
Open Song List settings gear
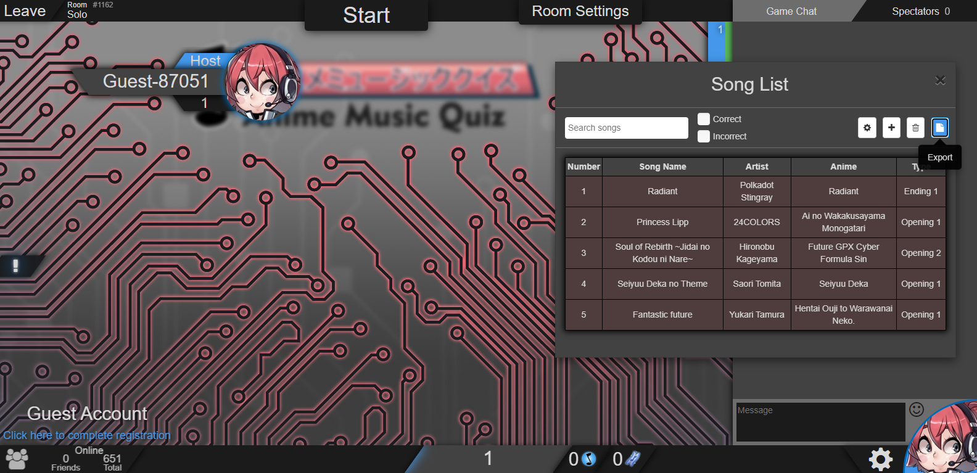[x=867, y=128]
